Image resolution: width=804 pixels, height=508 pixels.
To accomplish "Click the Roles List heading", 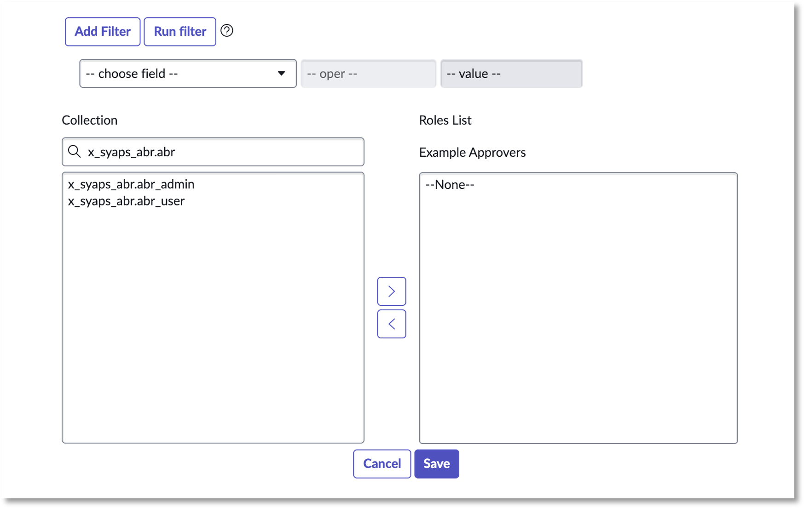I will click(445, 120).
